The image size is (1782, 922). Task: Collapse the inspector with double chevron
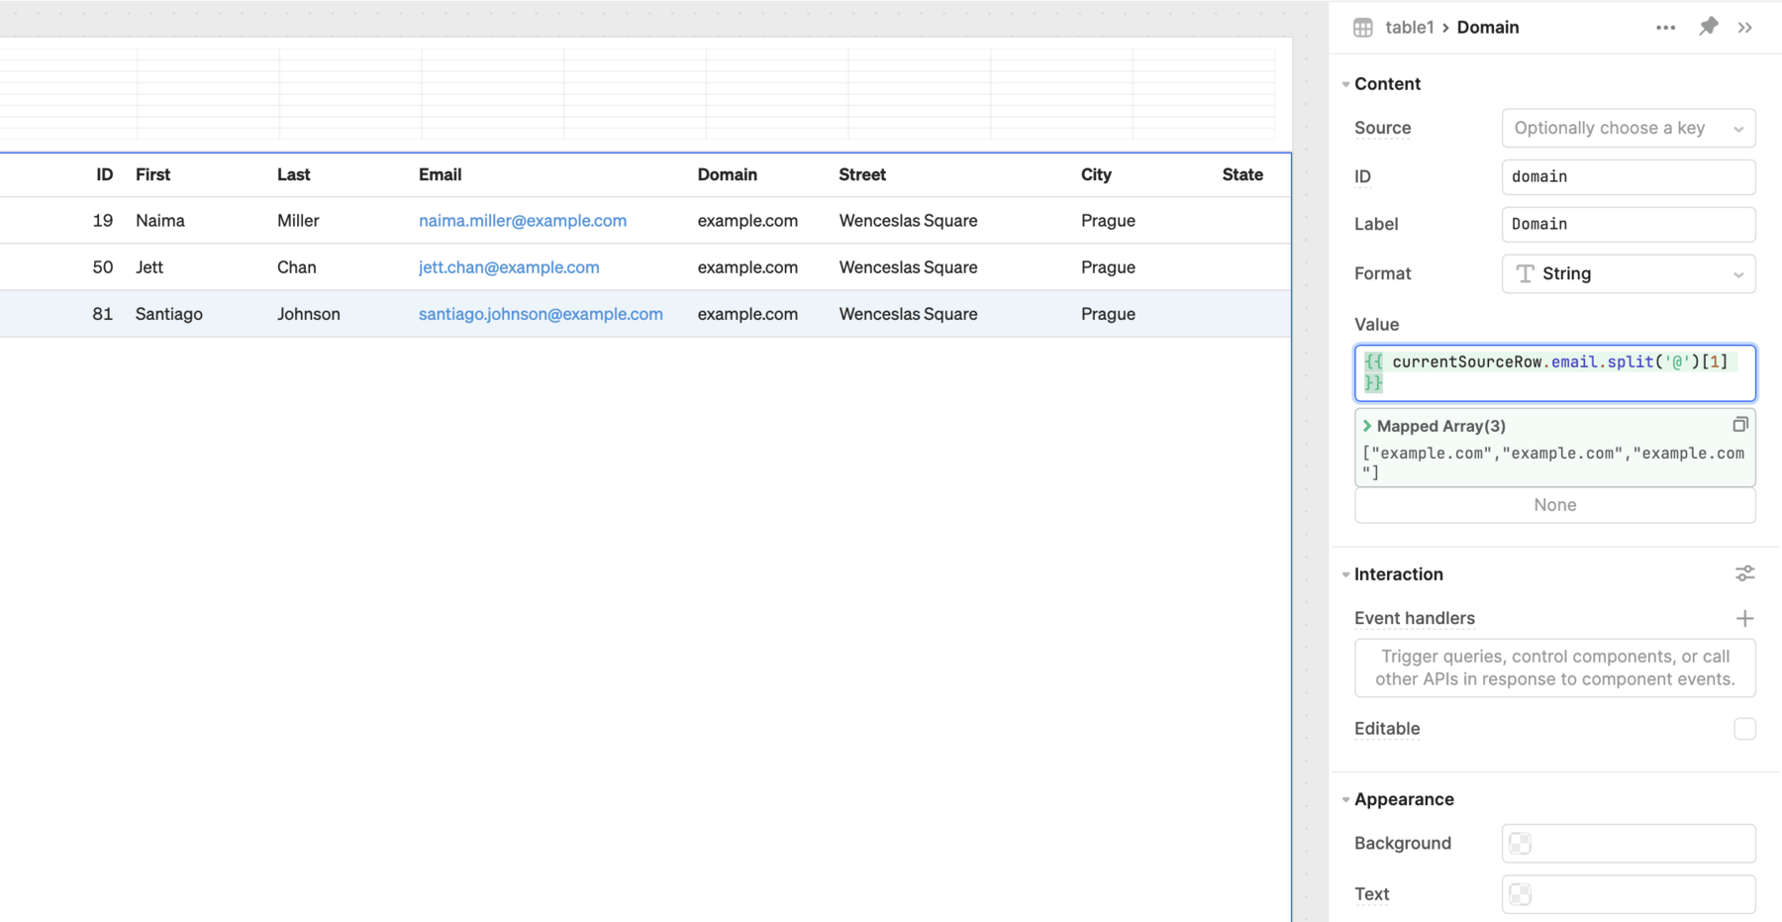coord(1744,28)
